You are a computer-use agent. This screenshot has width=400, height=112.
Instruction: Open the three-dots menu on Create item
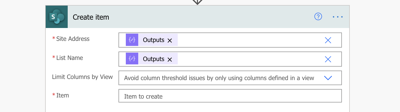(x=338, y=17)
